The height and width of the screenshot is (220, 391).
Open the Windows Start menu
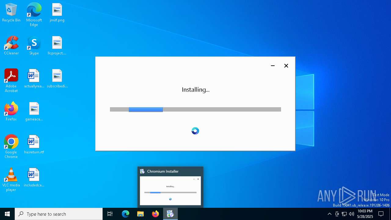(7, 214)
